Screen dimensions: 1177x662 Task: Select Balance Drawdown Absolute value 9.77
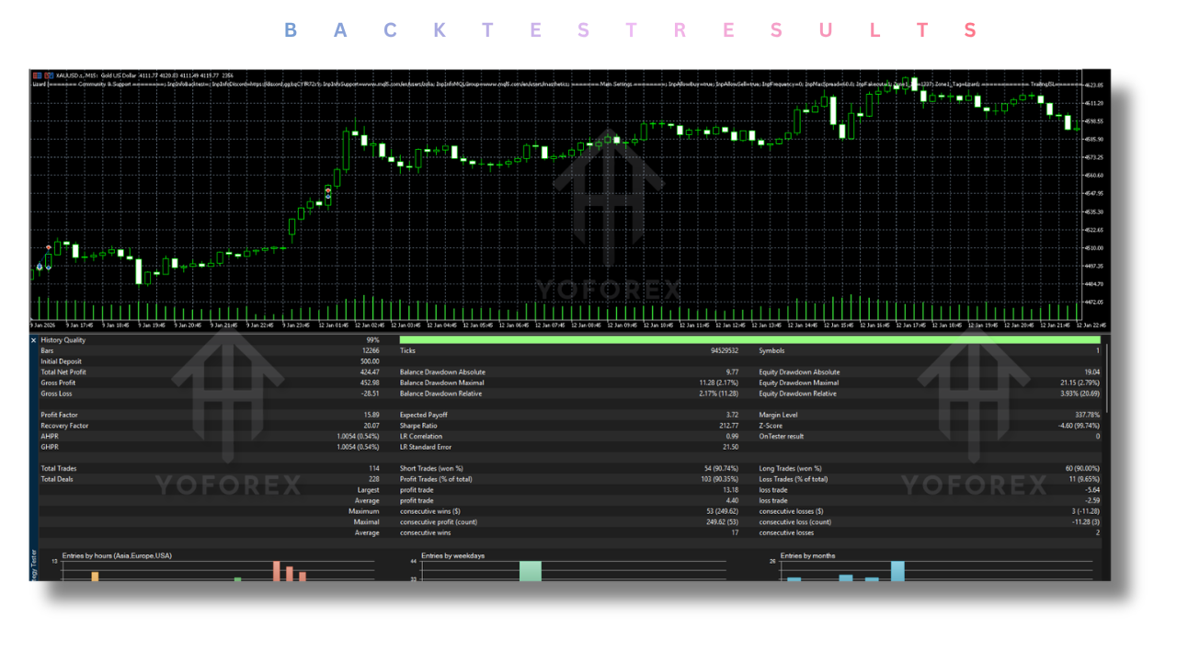pos(732,372)
